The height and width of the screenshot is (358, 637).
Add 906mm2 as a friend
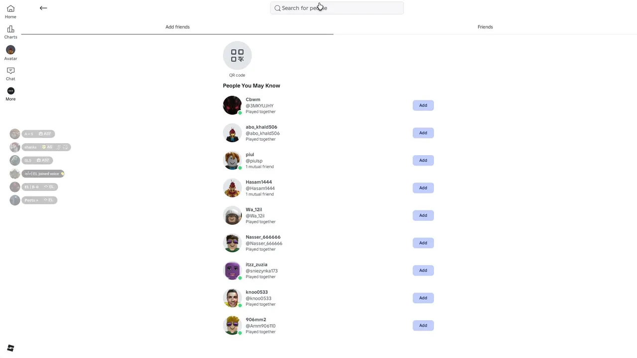pos(423,325)
